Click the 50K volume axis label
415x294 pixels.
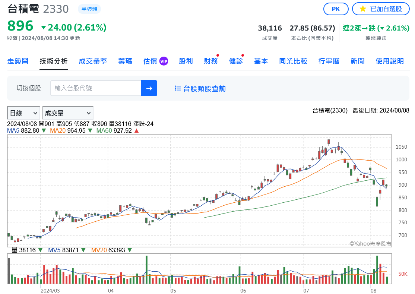pos(403,274)
